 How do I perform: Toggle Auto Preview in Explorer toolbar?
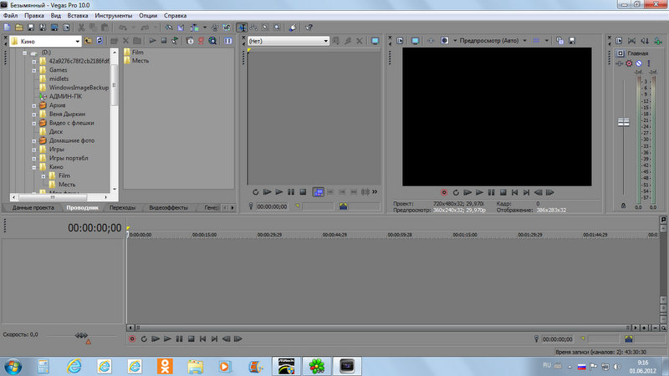tap(175, 40)
